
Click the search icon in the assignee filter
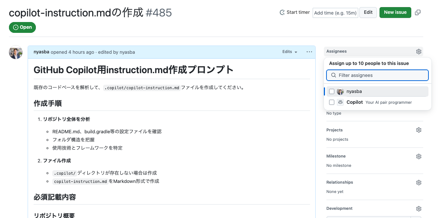333,75
